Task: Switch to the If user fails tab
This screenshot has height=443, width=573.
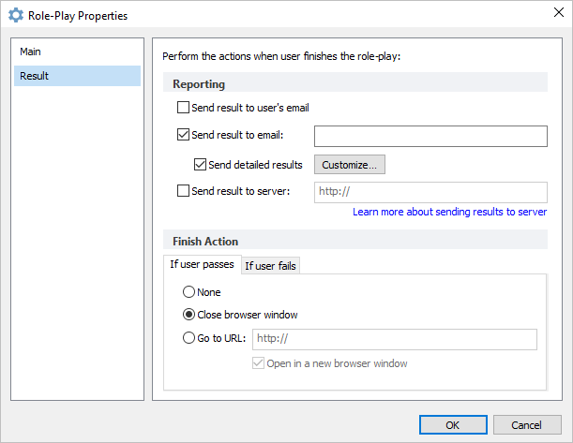Action: point(270,266)
